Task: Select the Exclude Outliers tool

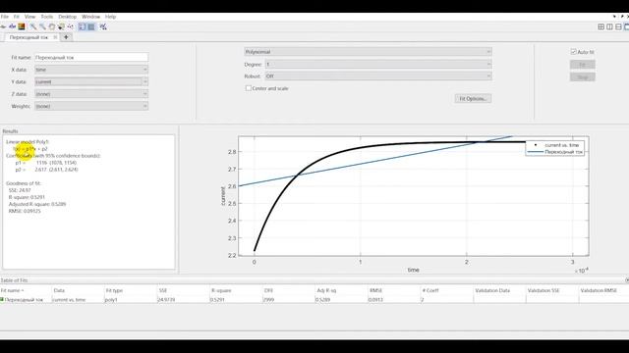Action: [x=71, y=26]
